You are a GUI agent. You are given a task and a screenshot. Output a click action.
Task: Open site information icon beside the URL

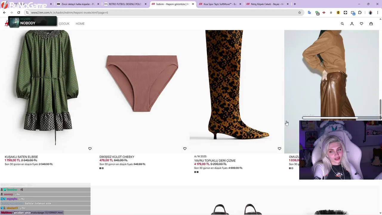27,13
